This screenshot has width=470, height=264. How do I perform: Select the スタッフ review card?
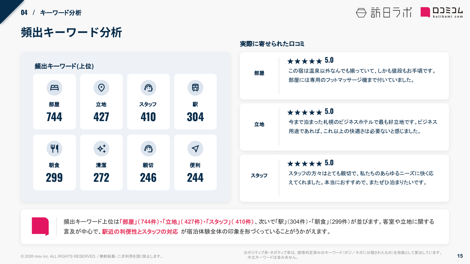coord(344,178)
